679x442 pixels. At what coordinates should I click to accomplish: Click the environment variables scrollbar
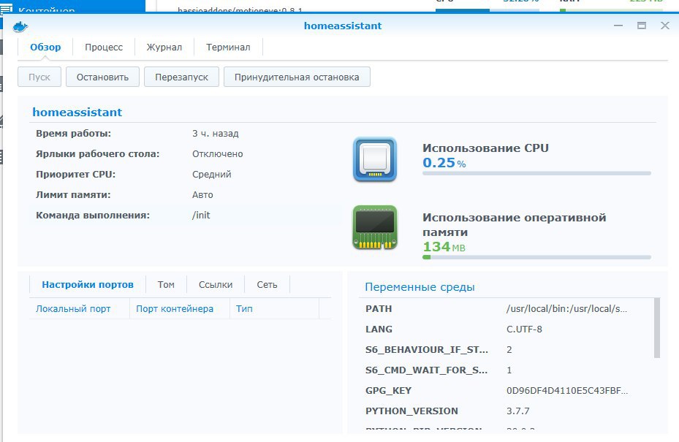coord(657,328)
